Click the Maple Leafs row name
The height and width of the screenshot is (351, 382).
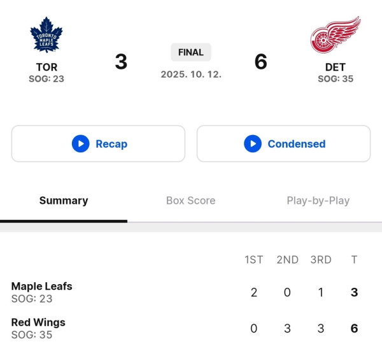pos(41,286)
